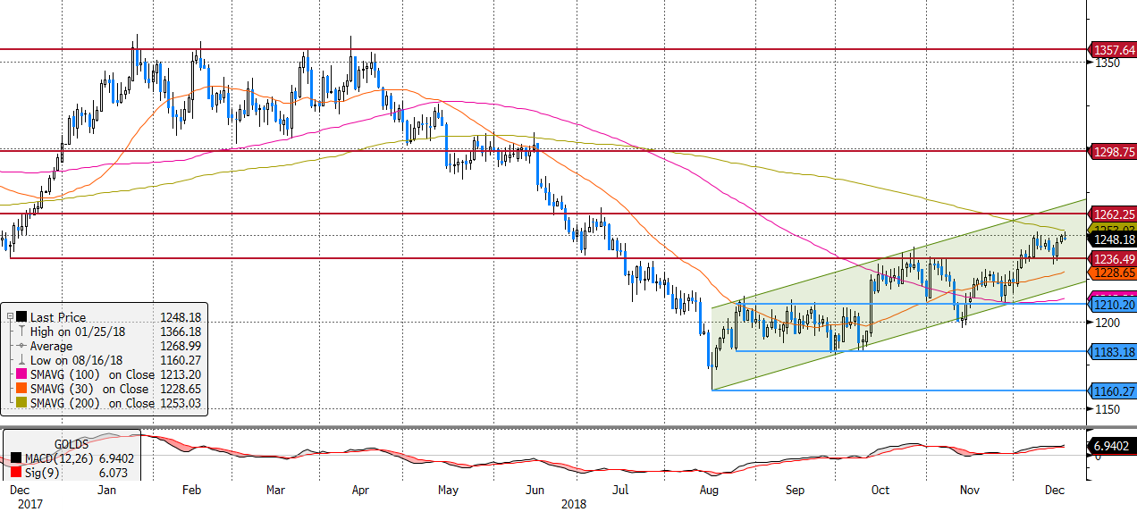
Task: Click the 1298.75 price level tag
Action: [1113, 152]
